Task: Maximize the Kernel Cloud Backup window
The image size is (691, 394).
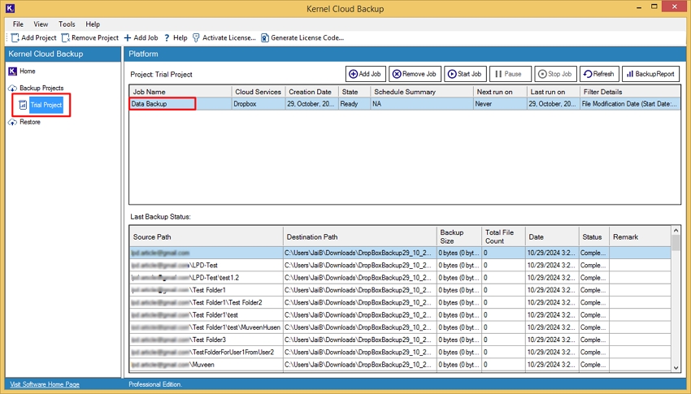Action: click(654, 6)
